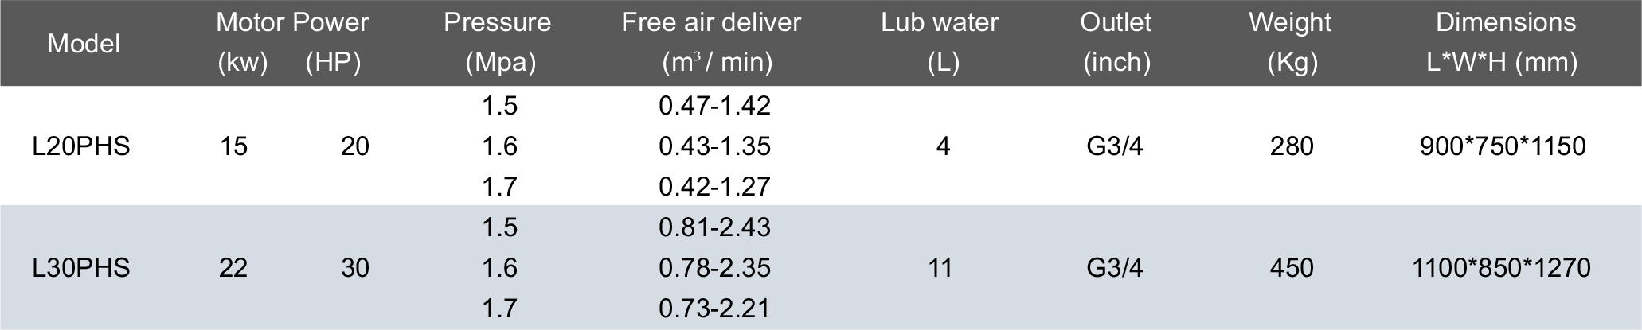Click the 0.47-1.42 air delivery value
1642x330 pixels.
click(x=714, y=106)
